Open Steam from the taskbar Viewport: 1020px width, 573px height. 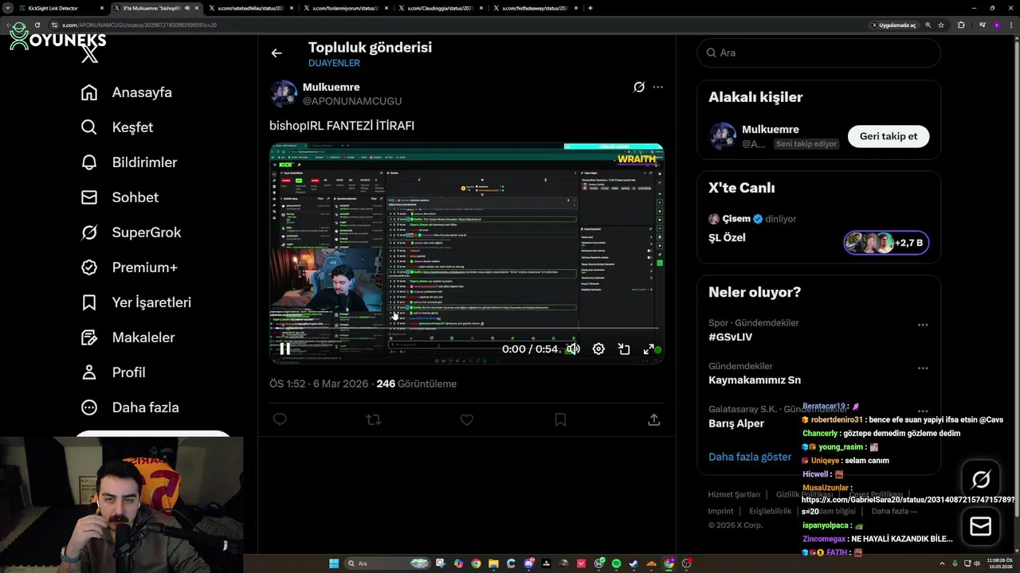(x=634, y=563)
